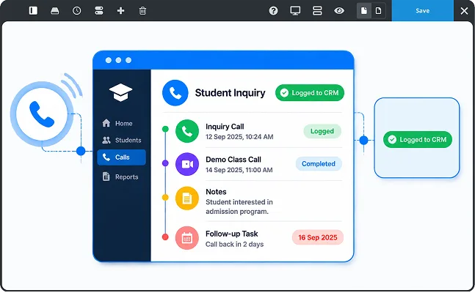This screenshot has width=475, height=293.
Task: Click the large ringing phone circle icon
Action: tap(42, 114)
